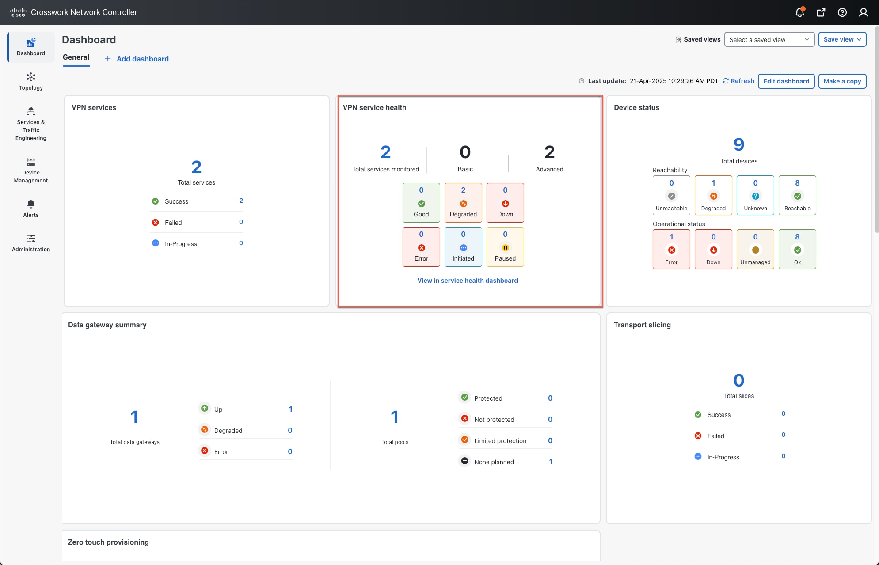879x565 pixels.
Task: Click the Total slices number 0
Action: click(x=739, y=380)
